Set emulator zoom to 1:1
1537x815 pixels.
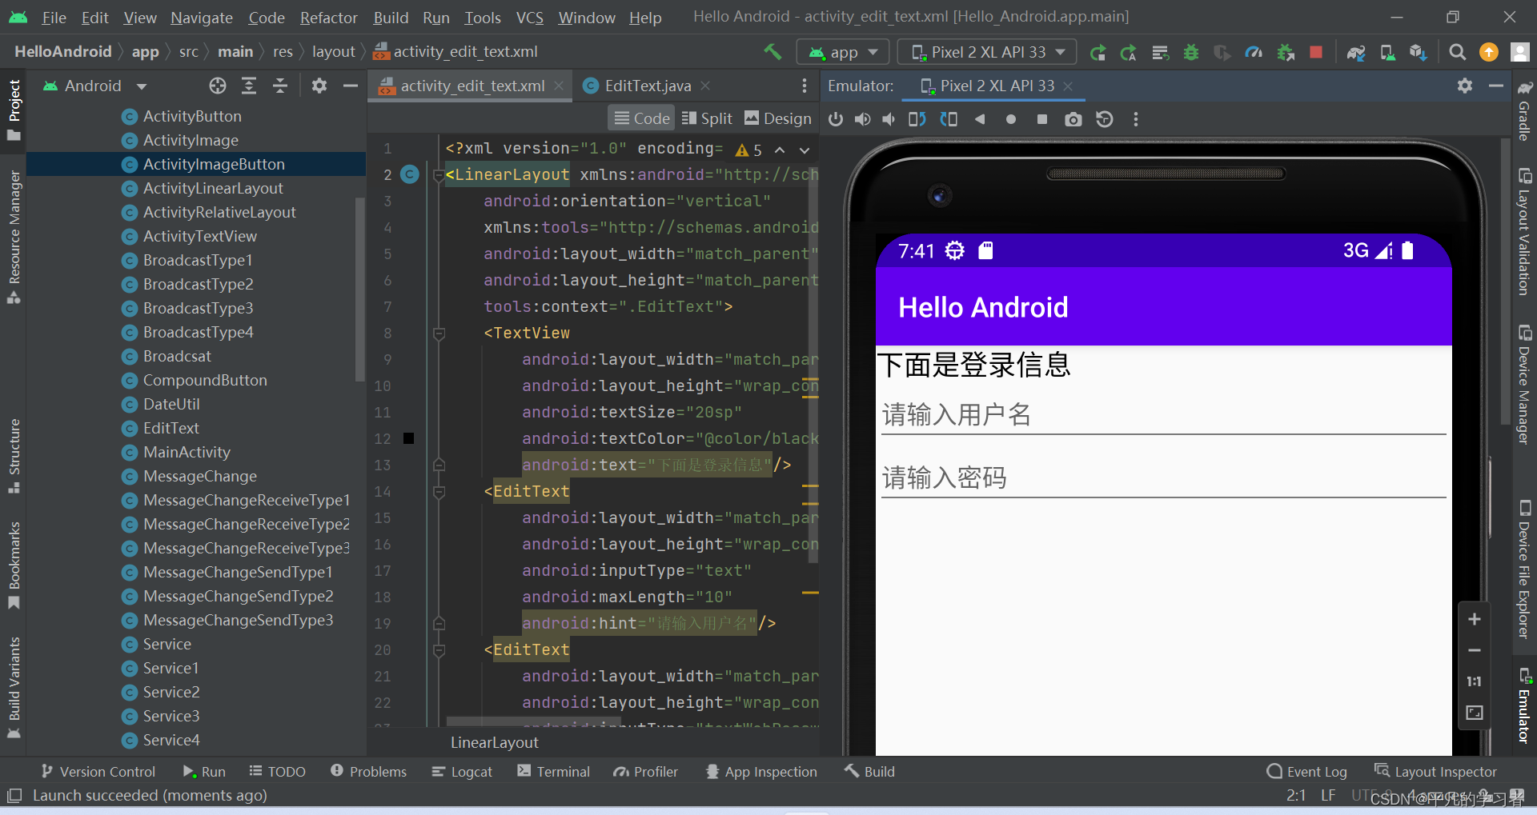(1474, 681)
